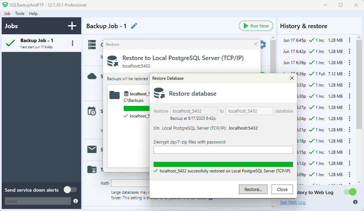Image resolution: width=364 pixels, height=211 pixels.
Task: Open options for the 6:15p backup entry
Action: tap(349, 152)
